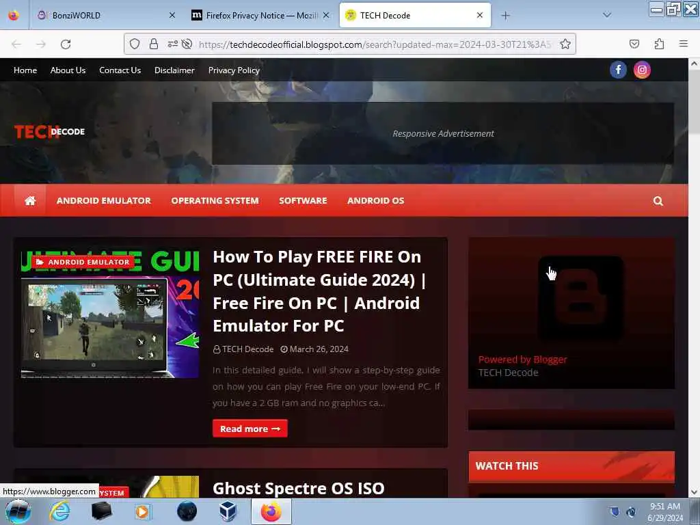Open Contact Us page
700x525 pixels.
pyautogui.click(x=120, y=70)
